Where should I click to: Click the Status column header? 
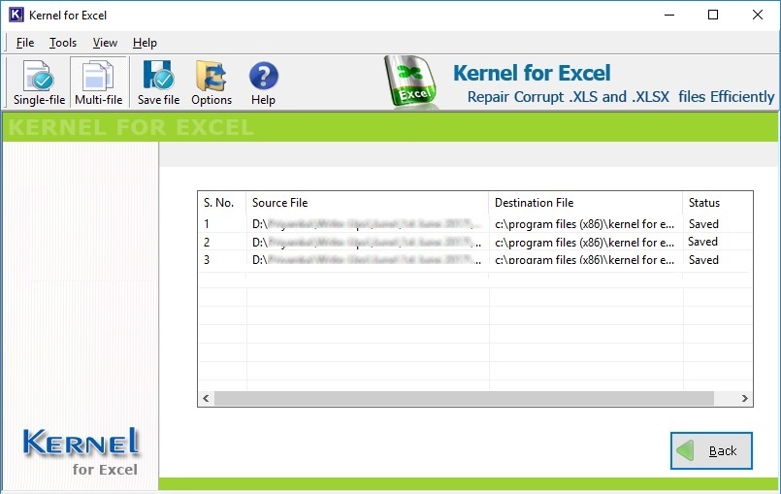pyautogui.click(x=717, y=203)
